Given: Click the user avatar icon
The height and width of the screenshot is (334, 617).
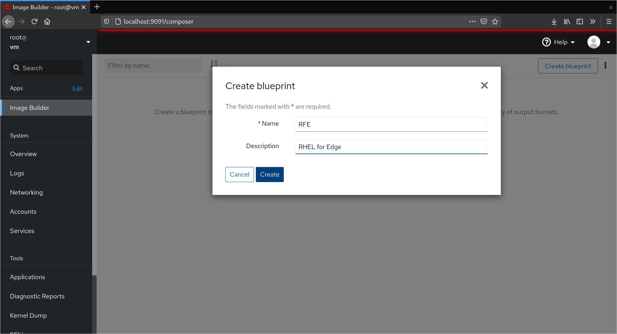Looking at the screenshot, I should (594, 42).
